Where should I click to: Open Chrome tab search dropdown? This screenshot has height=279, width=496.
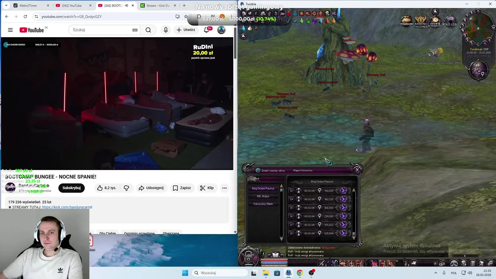[x=6, y=5]
